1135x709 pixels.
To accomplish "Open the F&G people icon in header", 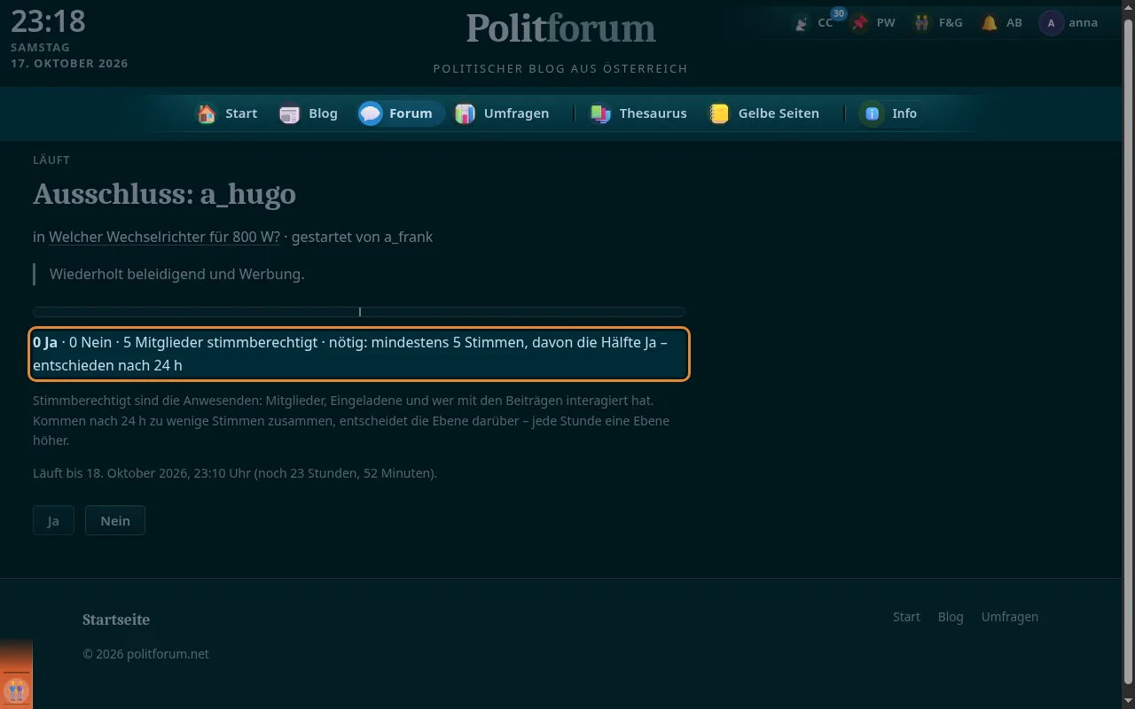I will click(x=922, y=23).
